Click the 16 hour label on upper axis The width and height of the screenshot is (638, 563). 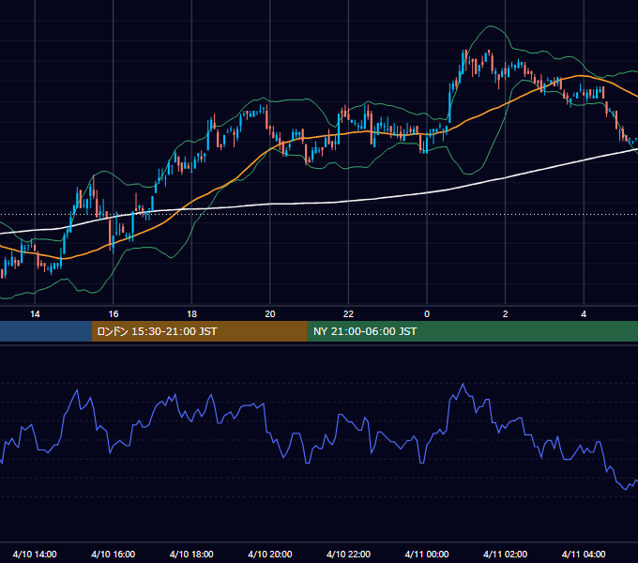coord(114,314)
